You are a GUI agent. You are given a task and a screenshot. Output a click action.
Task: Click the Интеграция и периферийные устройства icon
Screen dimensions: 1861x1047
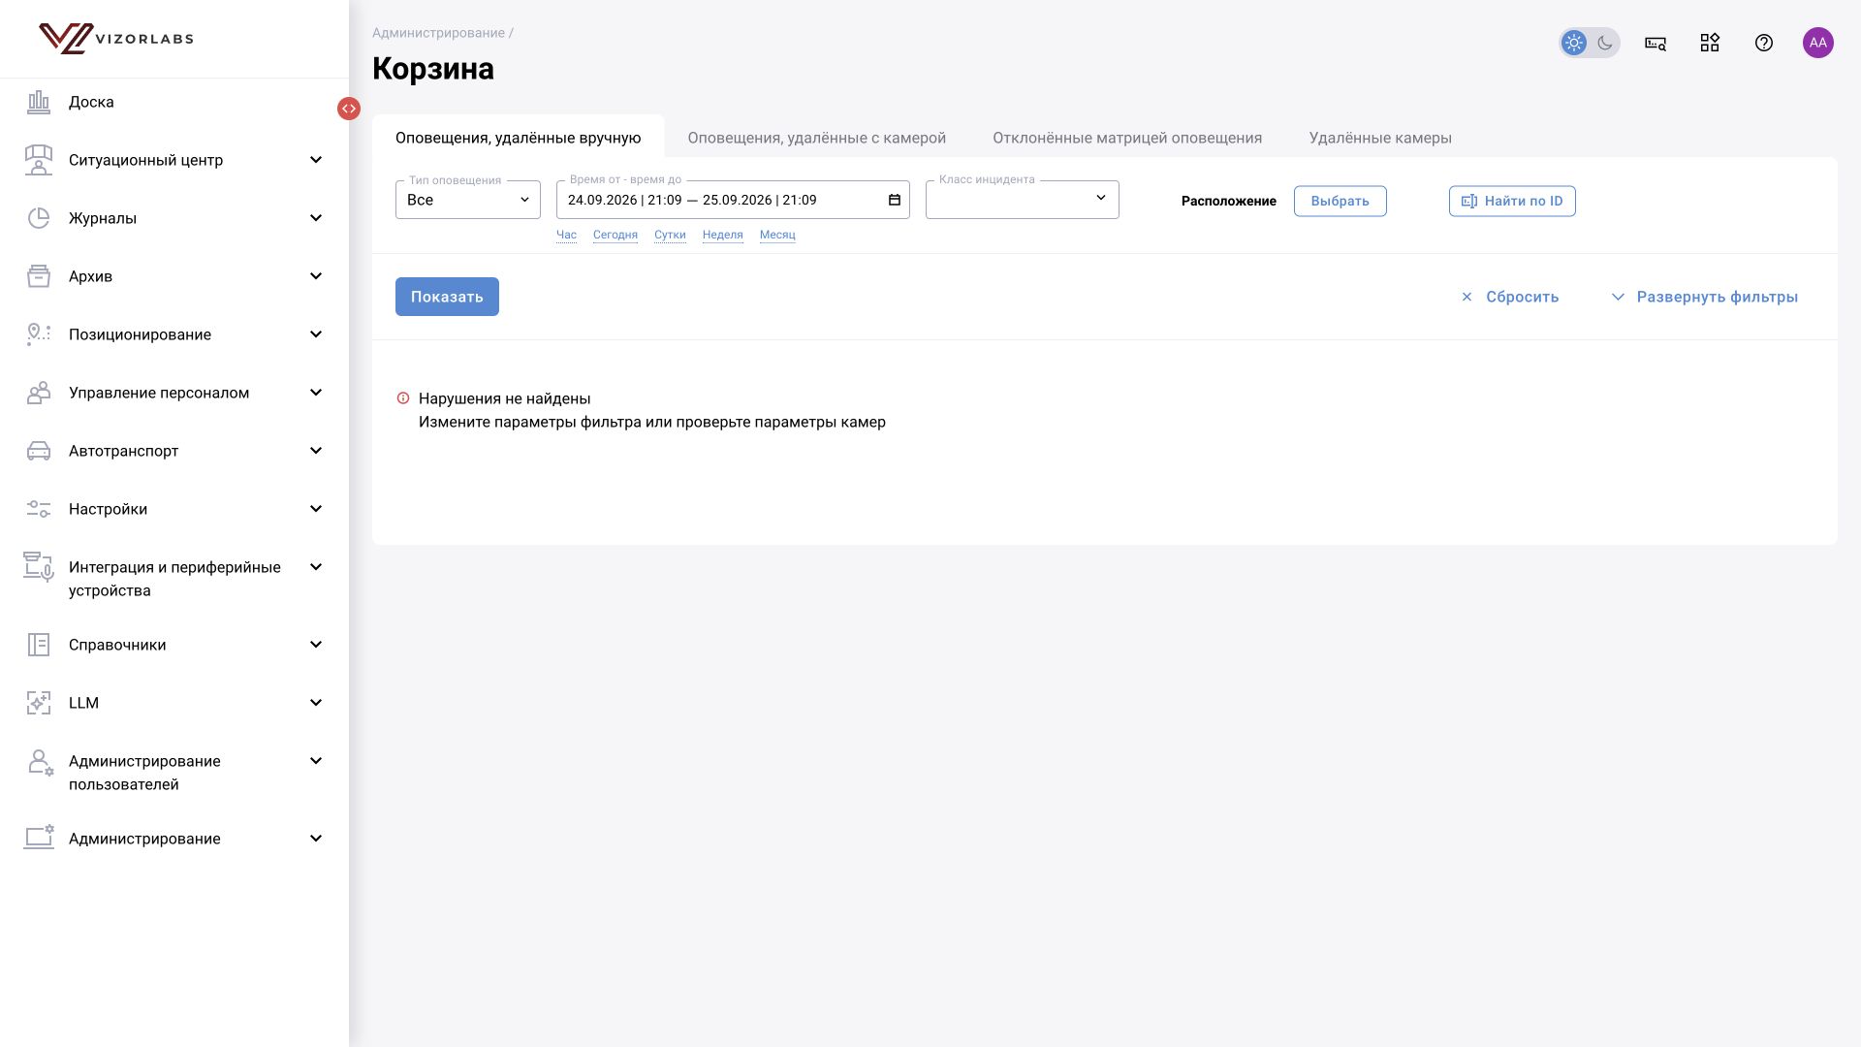coord(39,567)
